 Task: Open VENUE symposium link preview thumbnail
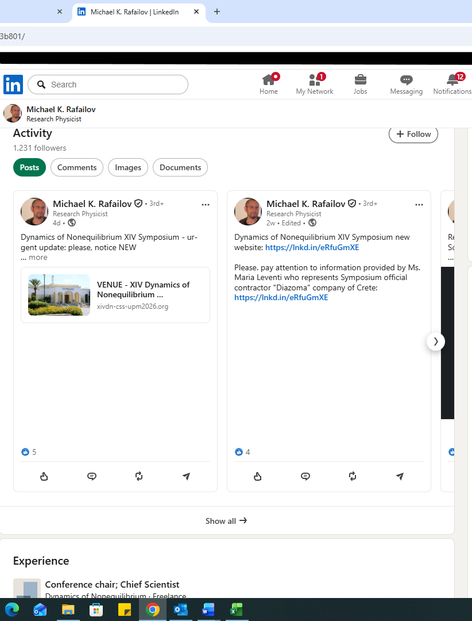[59, 295]
